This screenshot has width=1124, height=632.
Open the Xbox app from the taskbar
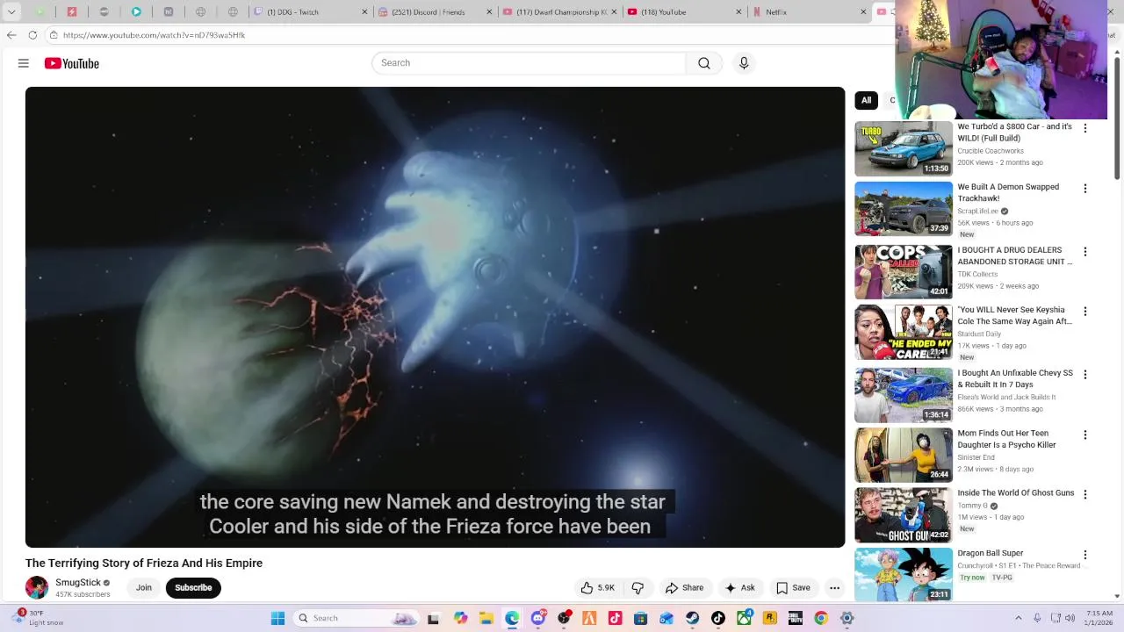click(745, 618)
